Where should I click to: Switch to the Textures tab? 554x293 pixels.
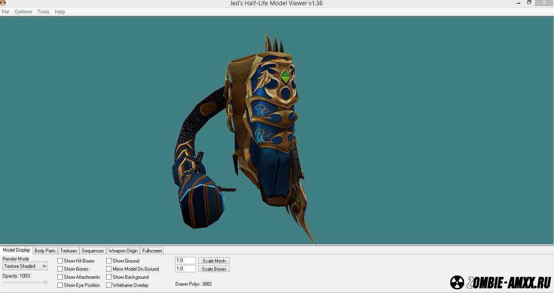point(68,251)
